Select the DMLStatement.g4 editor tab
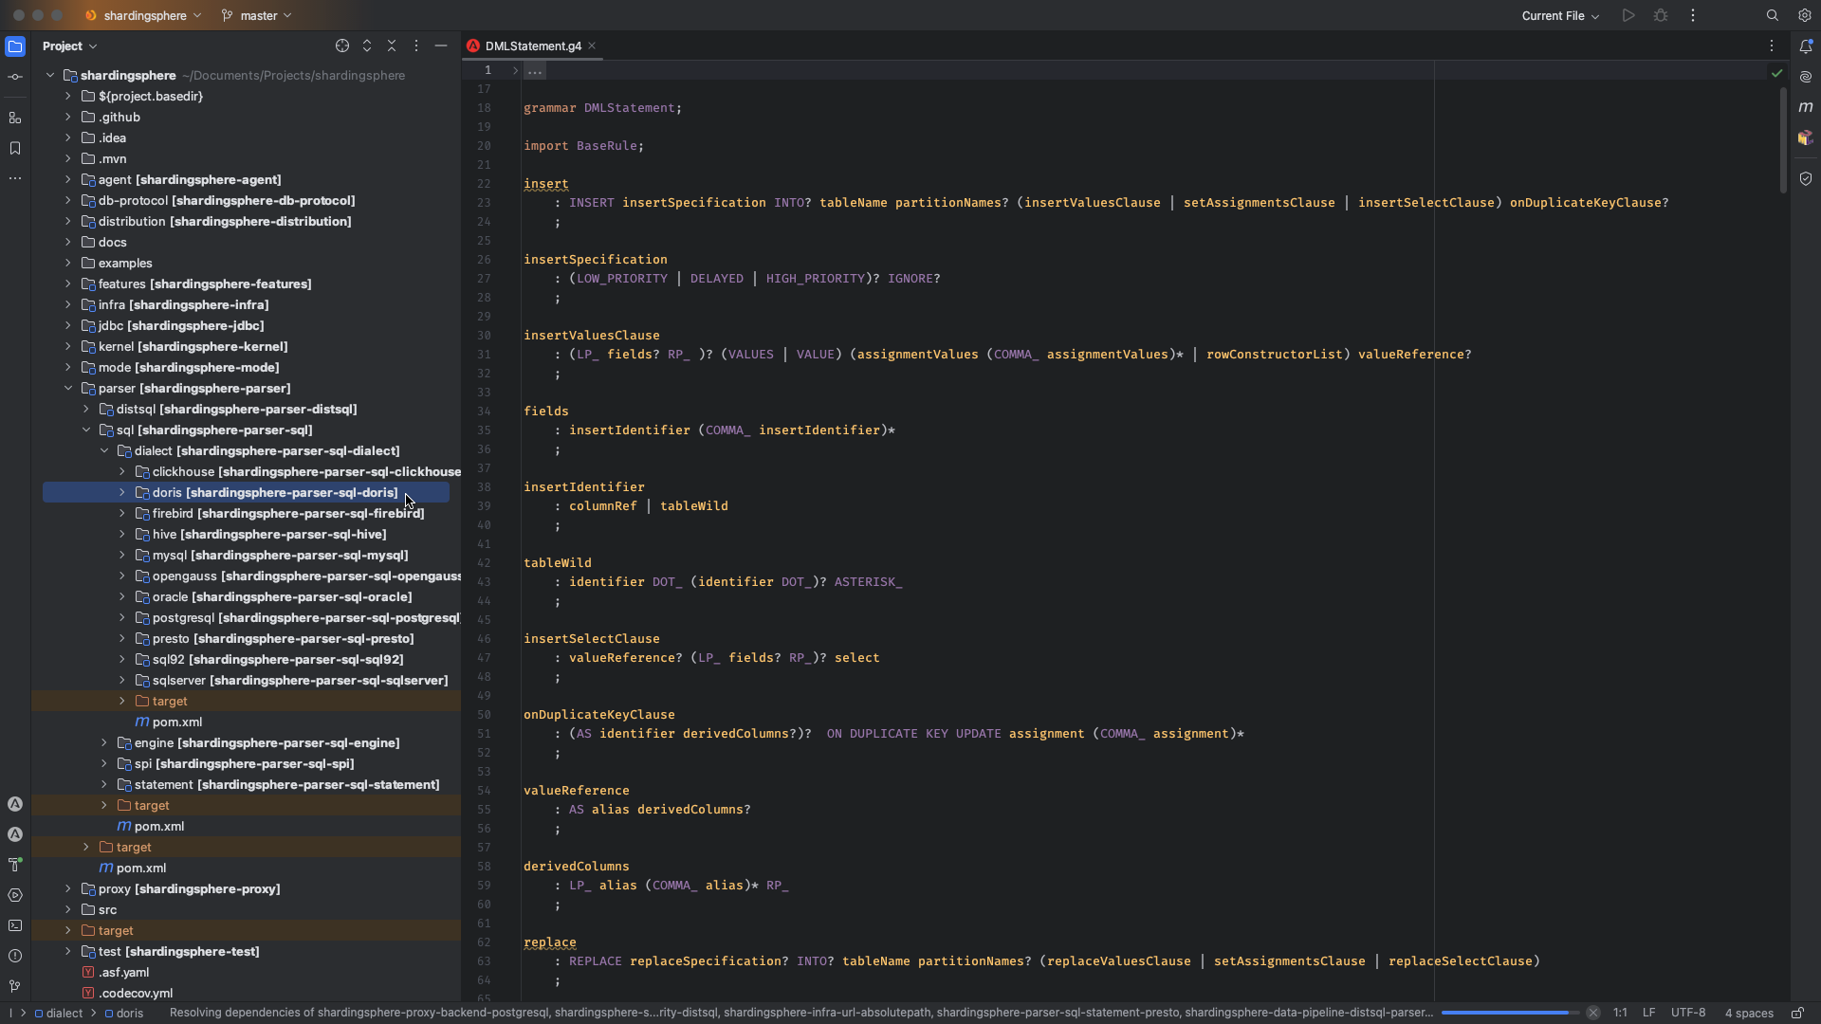 [532, 46]
